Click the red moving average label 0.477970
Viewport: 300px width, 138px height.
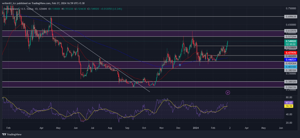point(291,53)
